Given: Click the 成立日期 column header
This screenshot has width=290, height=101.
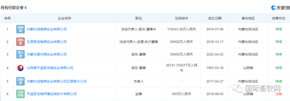Looking at the screenshot, I should click(215, 18).
